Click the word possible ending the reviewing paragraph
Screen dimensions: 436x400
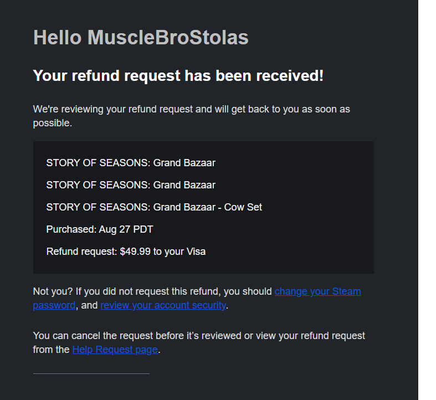[x=52, y=123]
